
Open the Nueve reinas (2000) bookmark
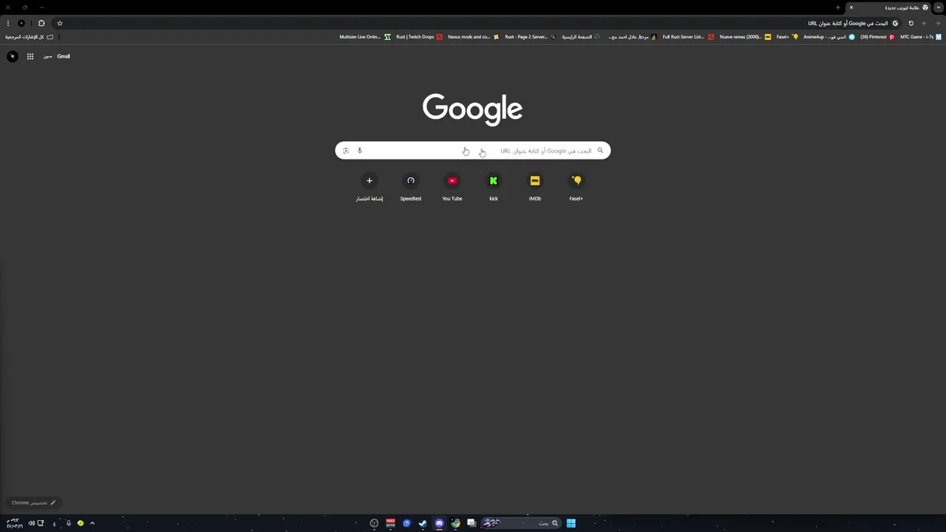[x=745, y=37]
